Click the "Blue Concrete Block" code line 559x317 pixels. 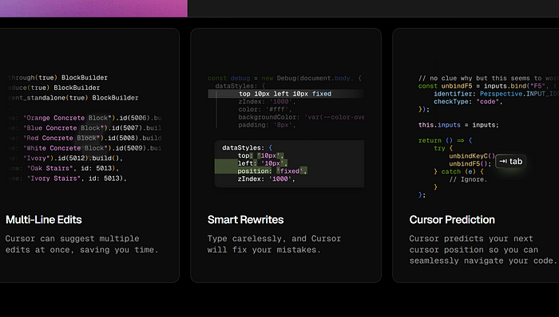click(x=85, y=128)
